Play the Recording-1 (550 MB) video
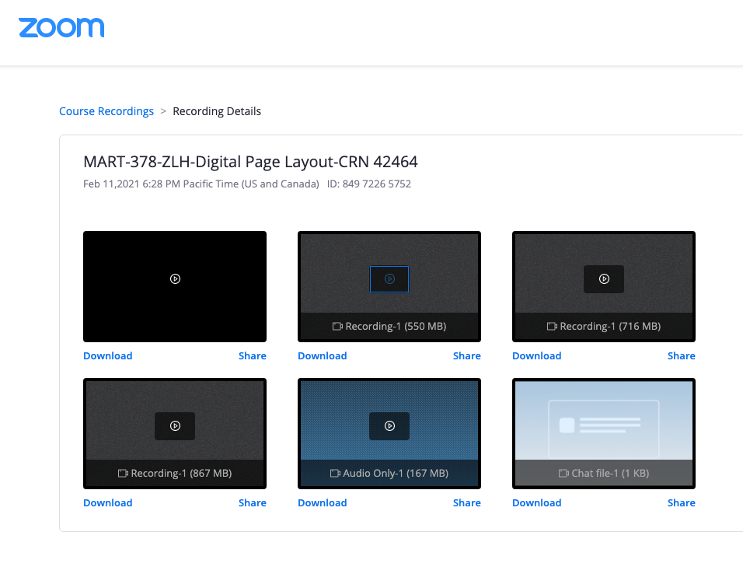The image size is (743, 574). pos(389,279)
